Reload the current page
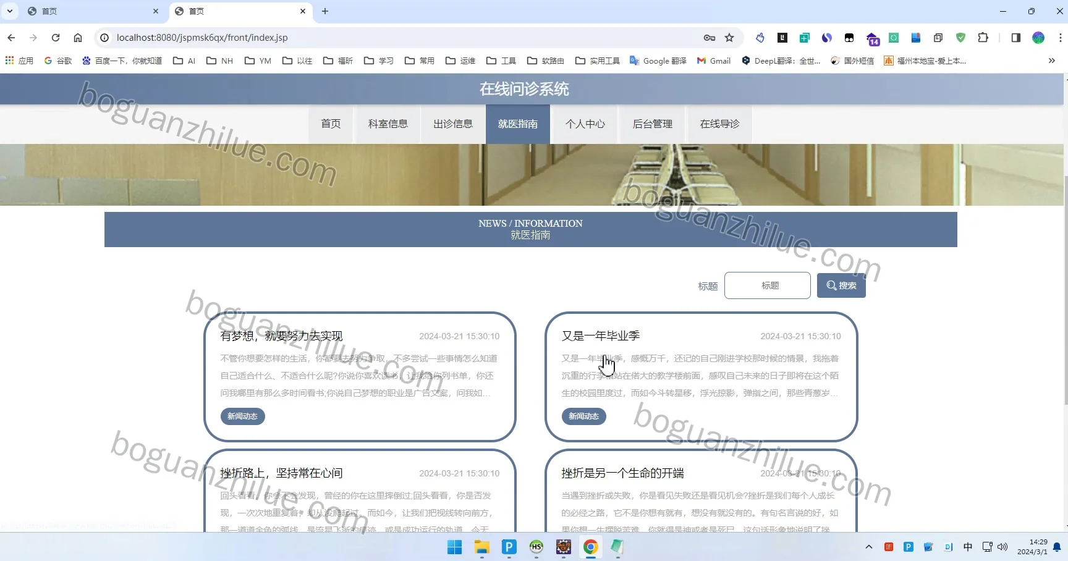 pos(56,38)
